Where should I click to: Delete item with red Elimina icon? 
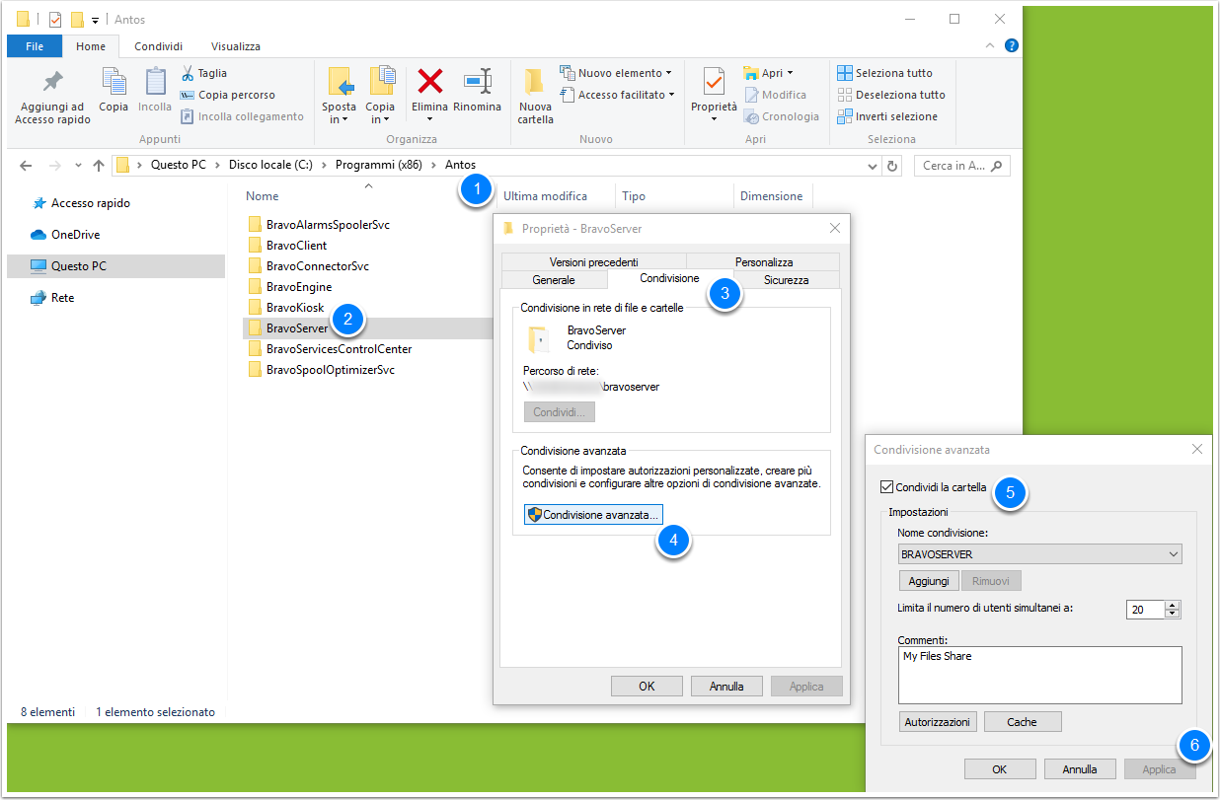click(x=429, y=97)
